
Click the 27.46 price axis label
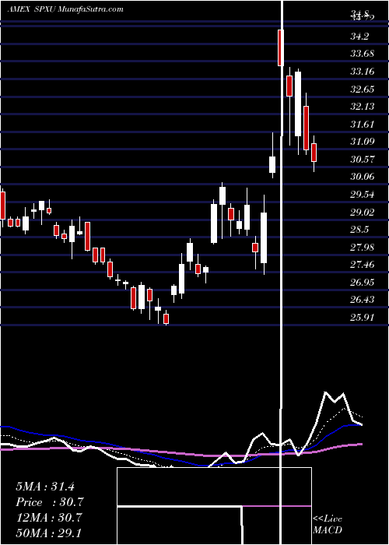click(x=363, y=265)
